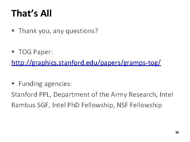The image size is (190, 142).
Task: Open the graphics.stanford.edu gramps-tog link
Action: (86, 63)
